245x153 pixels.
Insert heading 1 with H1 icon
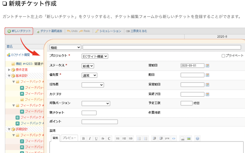coord(118,139)
